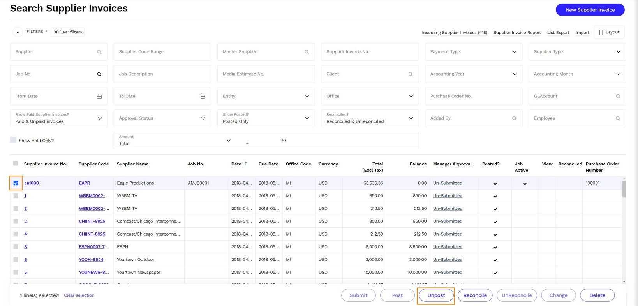Check the select-all header checkbox
This screenshot has width=638, height=306.
pos(16,163)
